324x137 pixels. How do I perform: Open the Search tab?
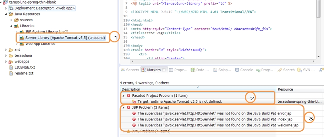[x=286, y=70]
